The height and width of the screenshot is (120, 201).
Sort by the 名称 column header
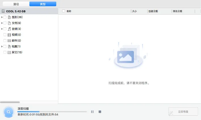click(x=69, y=11)
